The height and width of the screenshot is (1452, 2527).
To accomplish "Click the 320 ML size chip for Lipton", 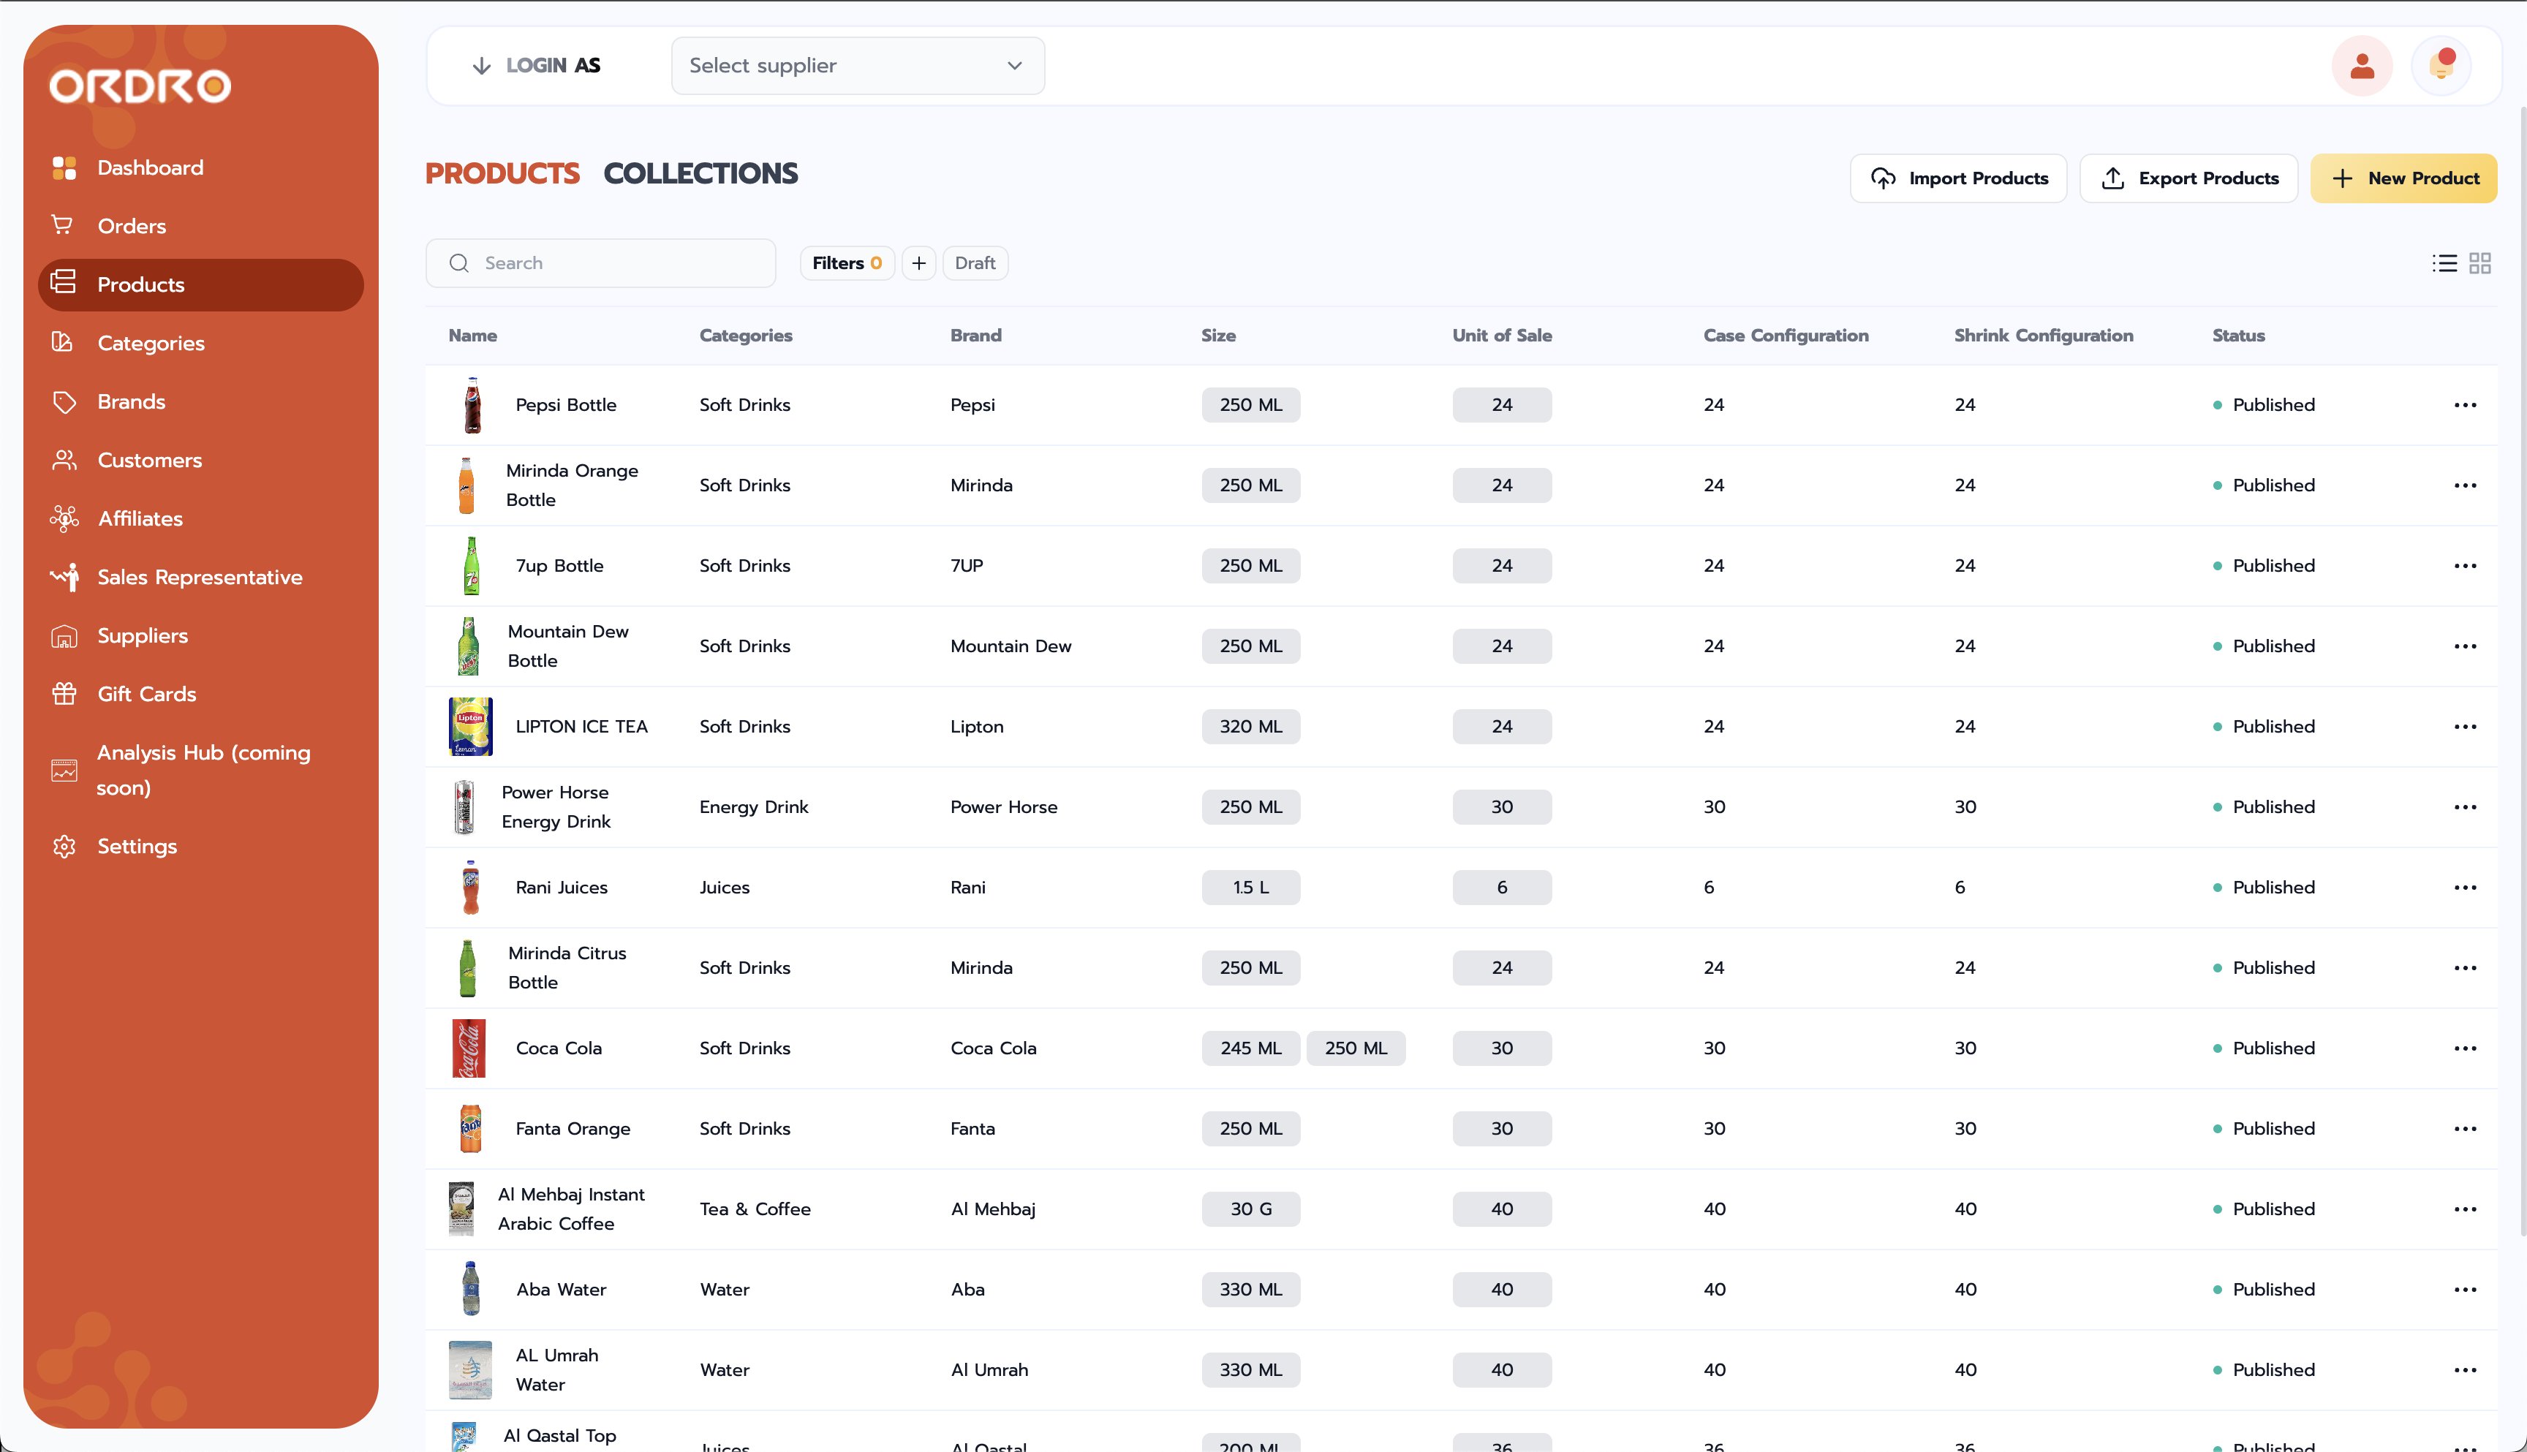I will (1250, 727).
